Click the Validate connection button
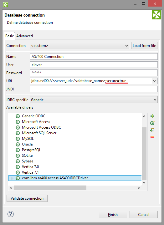This screenshot has width=164, height=225. coord(27,198)
